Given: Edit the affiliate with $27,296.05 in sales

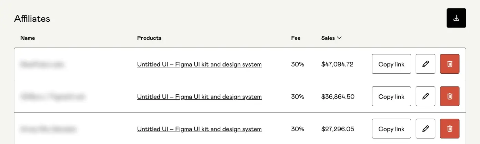Looking at the screenshot, I should tap(426, 129).
